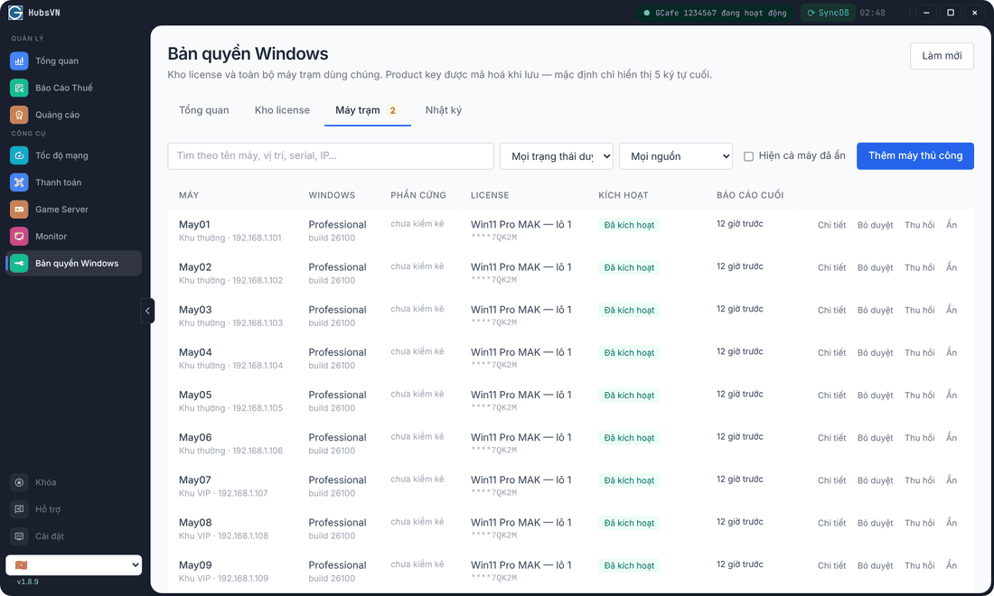The image size is (994, 596).
Task: Click the SyncDB sync button
Action: [x=828, y=13]
